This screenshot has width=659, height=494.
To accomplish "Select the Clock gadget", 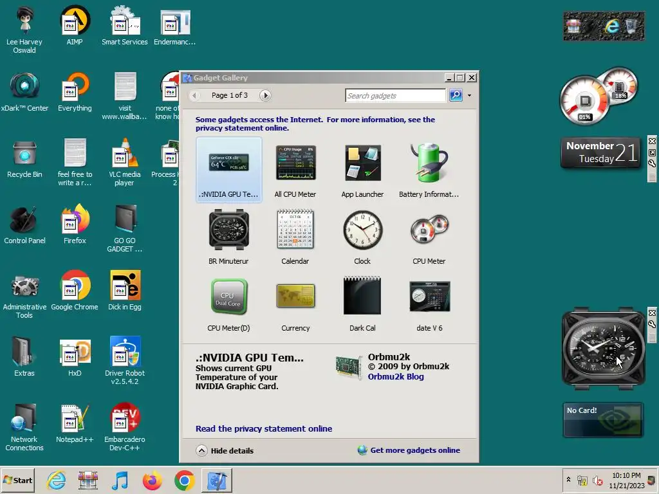I will coord(362,237).
